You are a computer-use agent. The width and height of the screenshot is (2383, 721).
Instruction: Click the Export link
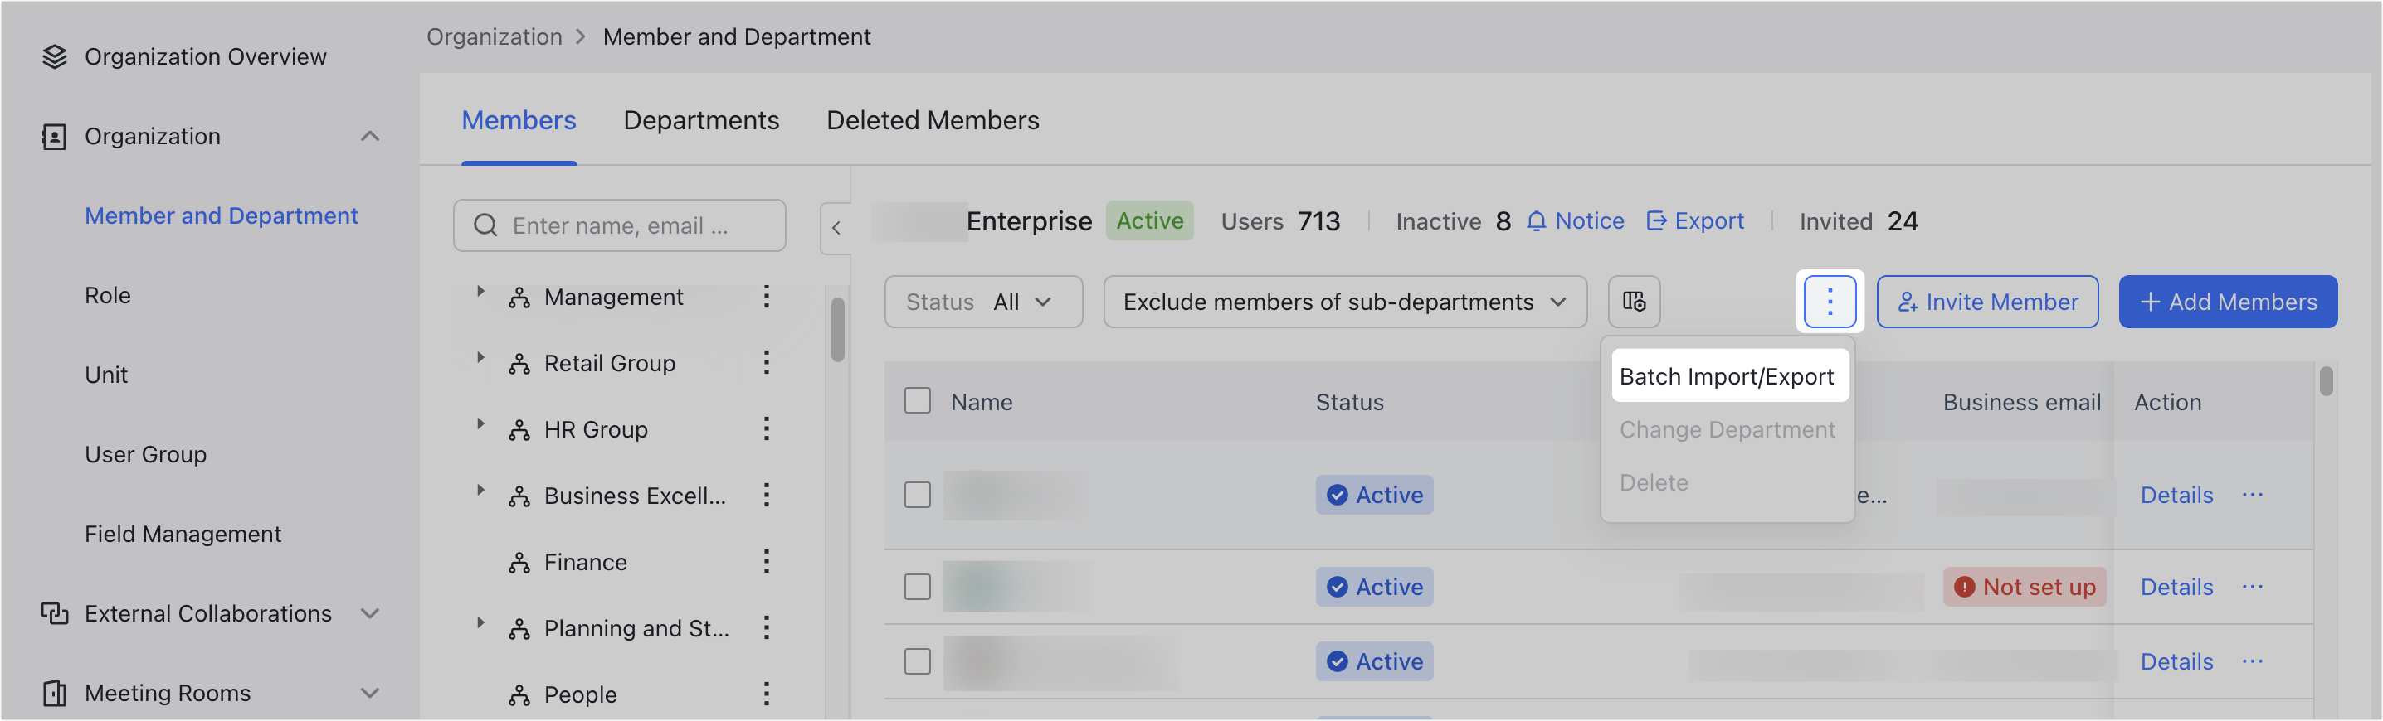[1695, 222]
